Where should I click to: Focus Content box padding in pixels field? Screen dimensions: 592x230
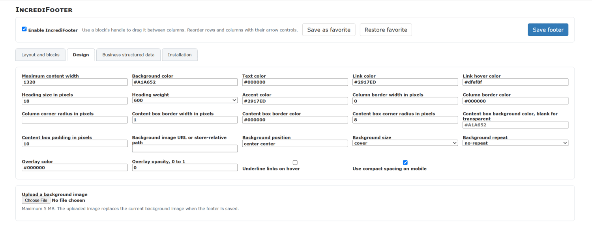tap(75, 144)
